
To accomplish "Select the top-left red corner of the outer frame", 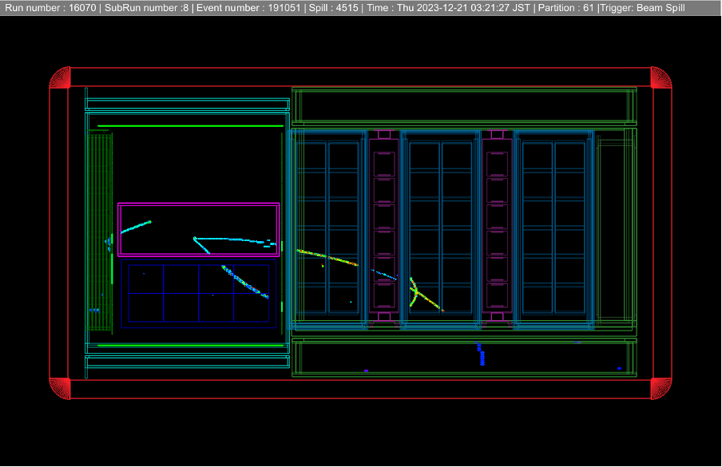I will tap(61, 77).
